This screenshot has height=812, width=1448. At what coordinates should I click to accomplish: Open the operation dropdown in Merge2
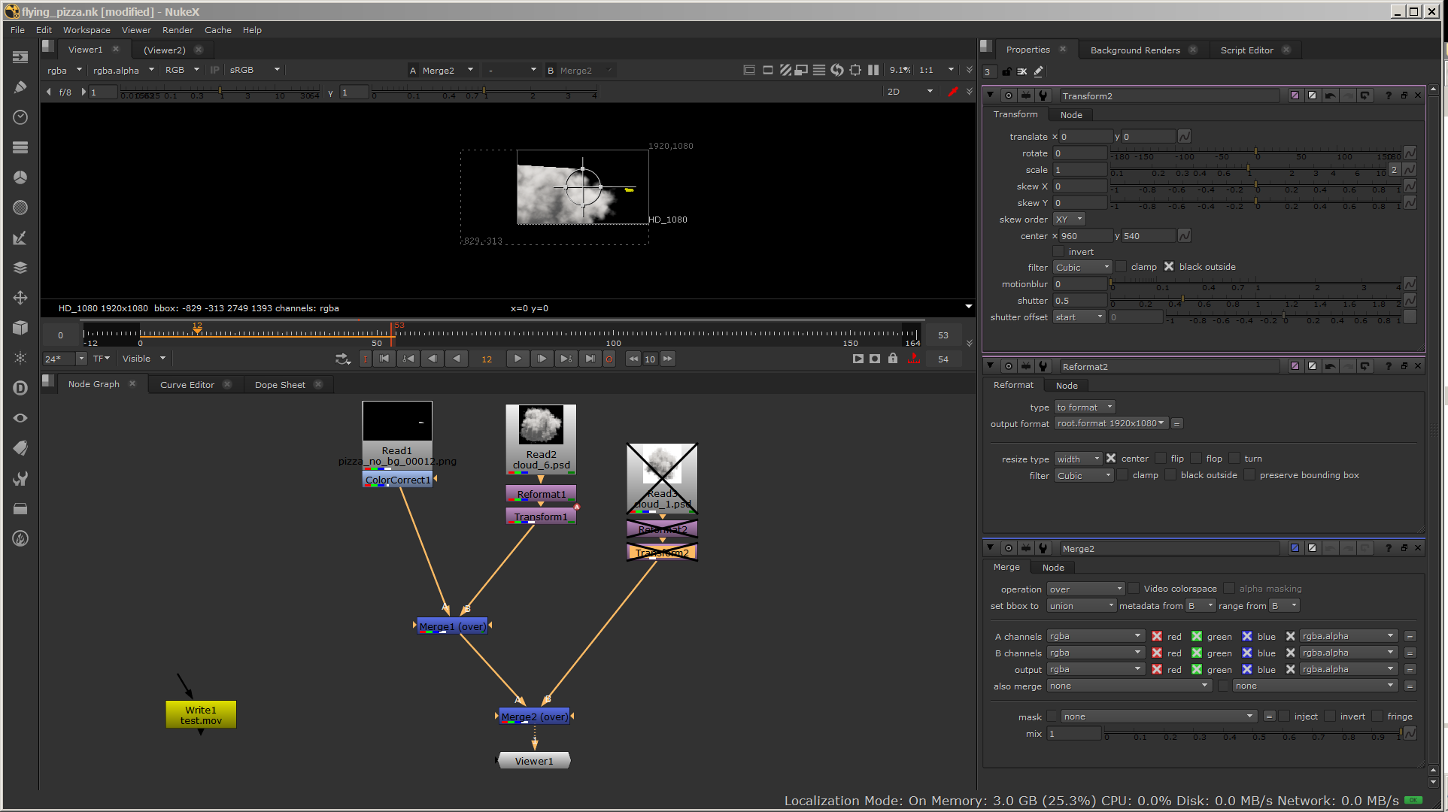pyautogui.click(x=1085, y=589)
